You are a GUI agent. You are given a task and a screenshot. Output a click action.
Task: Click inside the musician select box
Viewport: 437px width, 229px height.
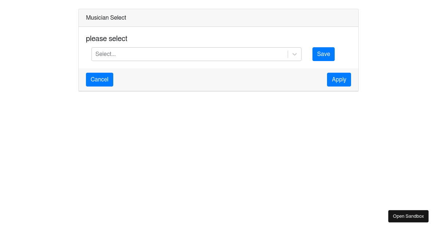pos(182,54)
